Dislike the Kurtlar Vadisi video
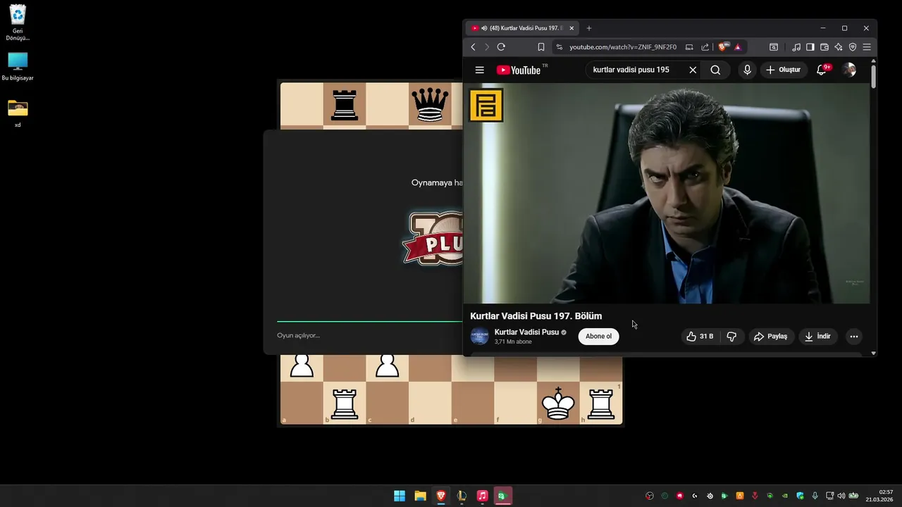Image resolution: width=902 pixels, height=507 pixels. tap(731, 337)
